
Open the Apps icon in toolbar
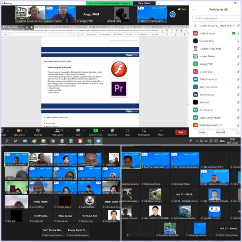tap(127, 130)
